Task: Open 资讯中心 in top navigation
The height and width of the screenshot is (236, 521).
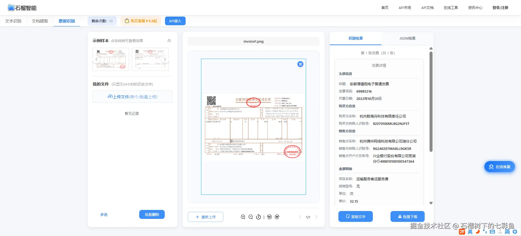Action: click(x=475, y=8)
